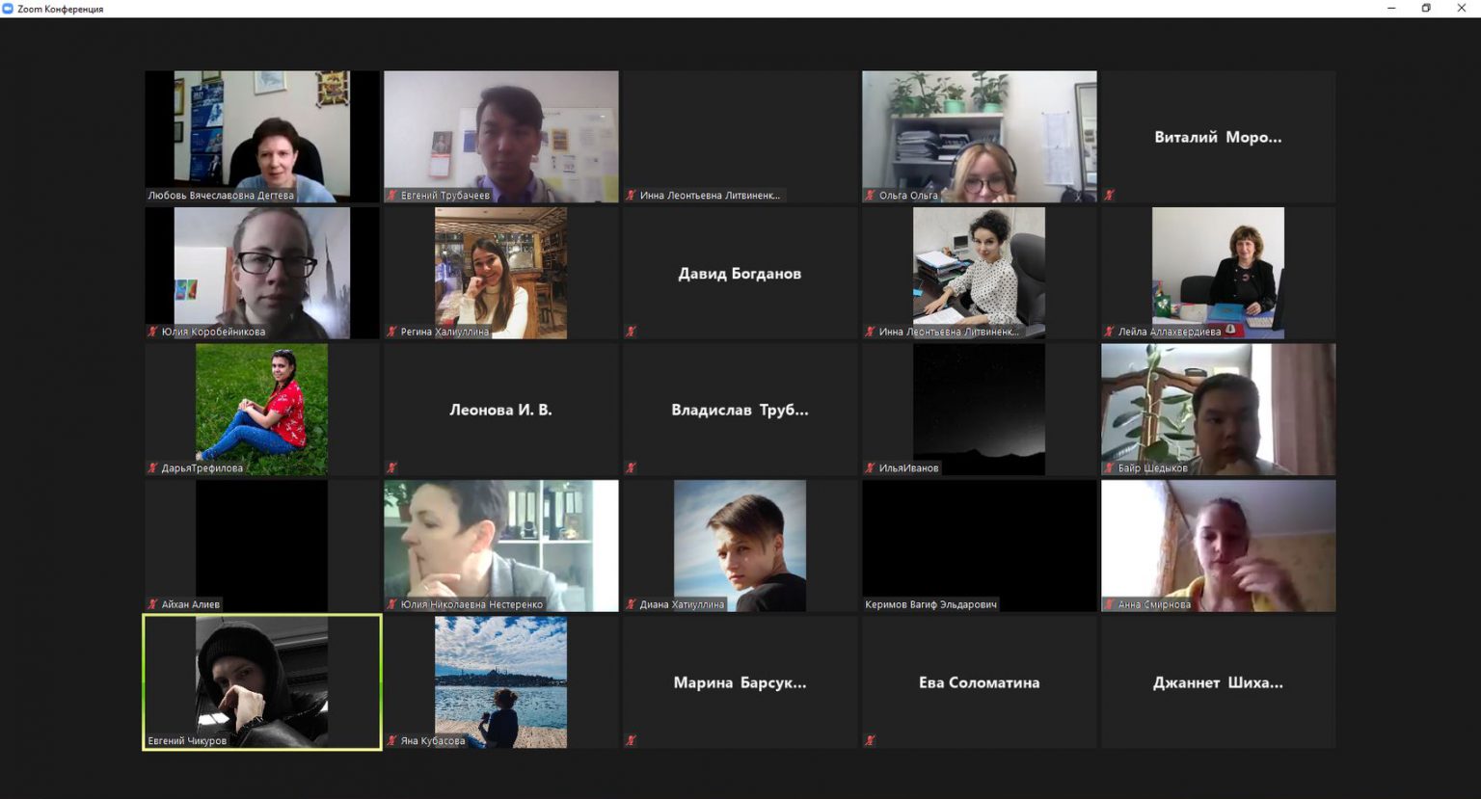Click muted mic icon in Виталий Моро... tile

point(1109,196)
